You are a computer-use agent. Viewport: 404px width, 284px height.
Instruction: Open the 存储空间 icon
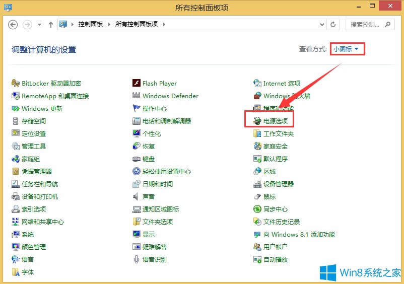(x=16, y=121)
